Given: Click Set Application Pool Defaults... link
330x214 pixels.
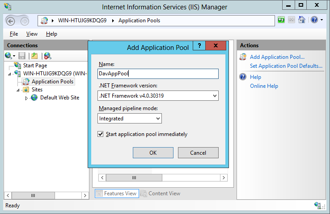Looking at the screenshot, I should point(286,66).
